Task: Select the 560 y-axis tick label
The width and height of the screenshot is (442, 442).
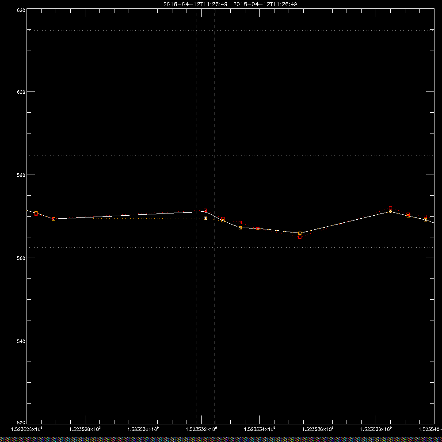Action: coord(21,258)
